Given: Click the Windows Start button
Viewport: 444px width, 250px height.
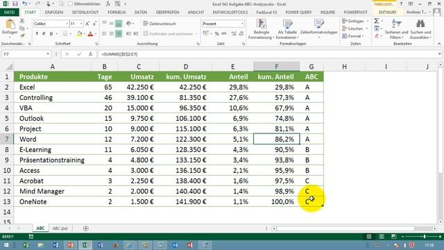Looking at the screenshot, I should [x=6, y=245].
